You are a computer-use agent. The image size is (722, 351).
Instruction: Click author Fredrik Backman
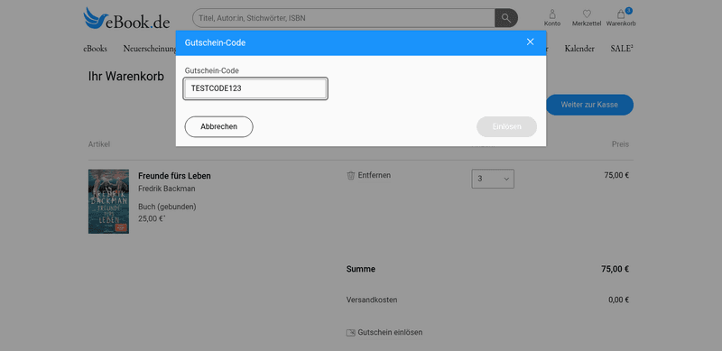(x=167, y=189)
